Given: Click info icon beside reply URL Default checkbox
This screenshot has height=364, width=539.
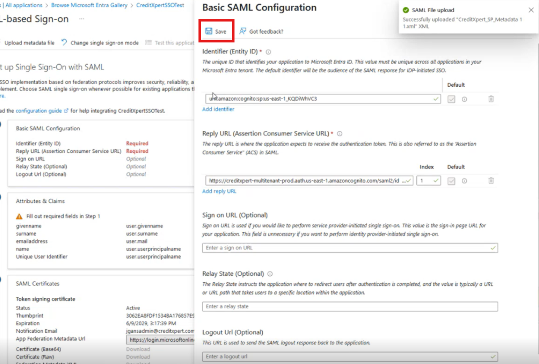Looking at the screenshot, I should (464, 181).
